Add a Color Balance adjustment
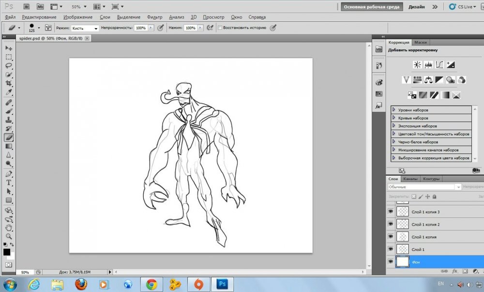Viewport: 484px width, 292px height. (428, 79)
